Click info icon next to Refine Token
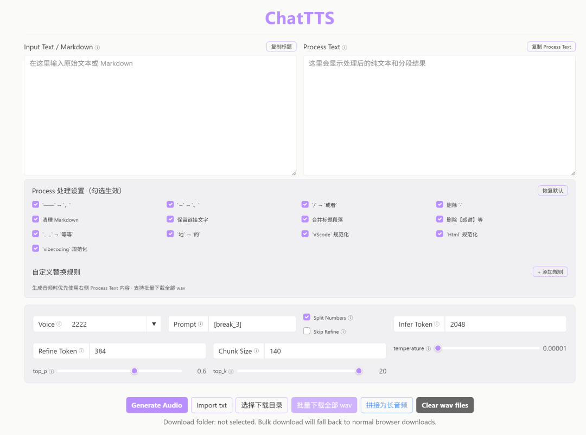Screen dimensions: 586x435 81,350
